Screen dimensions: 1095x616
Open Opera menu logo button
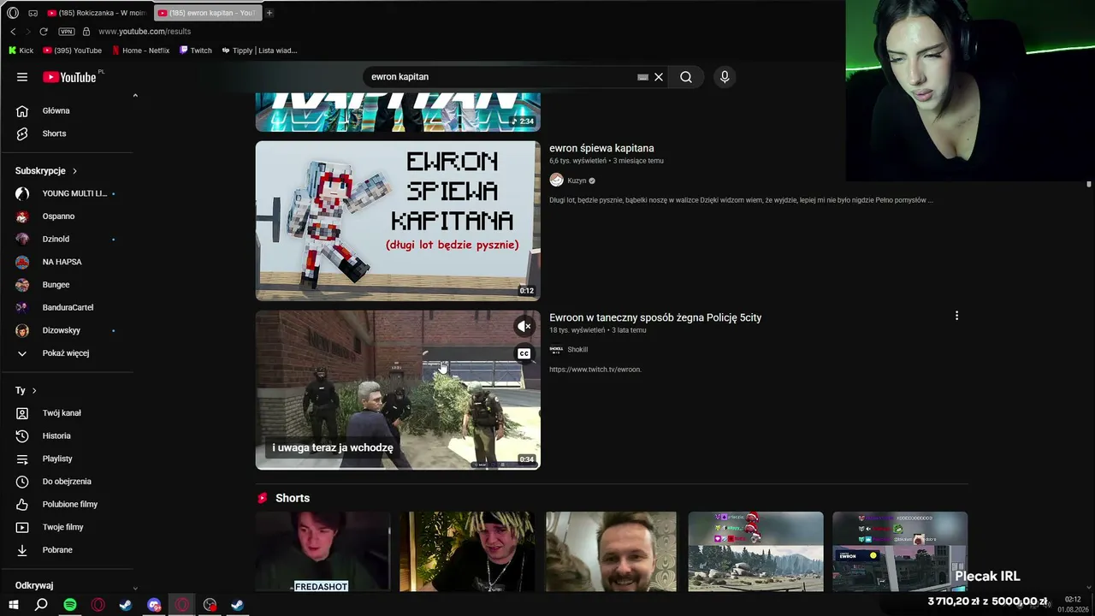13,13
